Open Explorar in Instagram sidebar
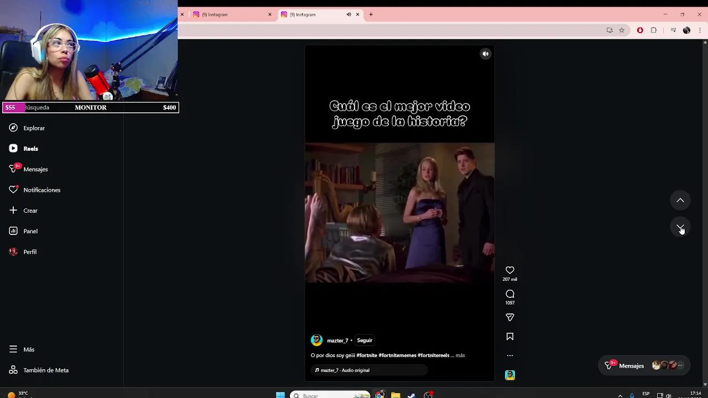Screen dimensions: 708x398 (x=27, y=128)
